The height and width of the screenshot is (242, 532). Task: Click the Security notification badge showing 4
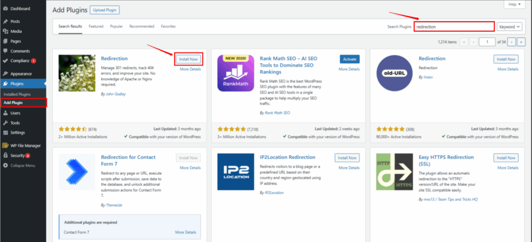click(28, 156)
